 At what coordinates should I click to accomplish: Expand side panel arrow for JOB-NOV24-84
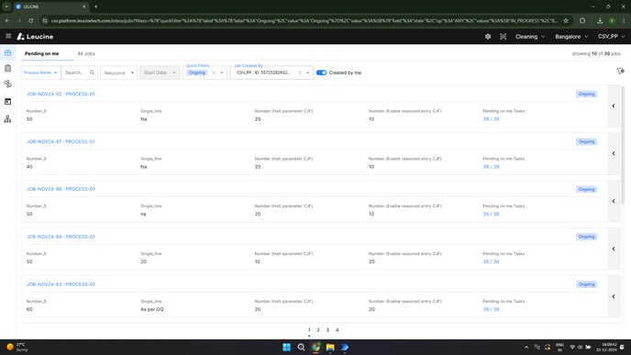614,249
